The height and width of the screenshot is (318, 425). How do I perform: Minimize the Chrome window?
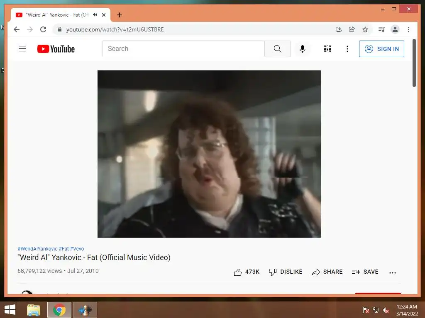(x=382, y=9)
